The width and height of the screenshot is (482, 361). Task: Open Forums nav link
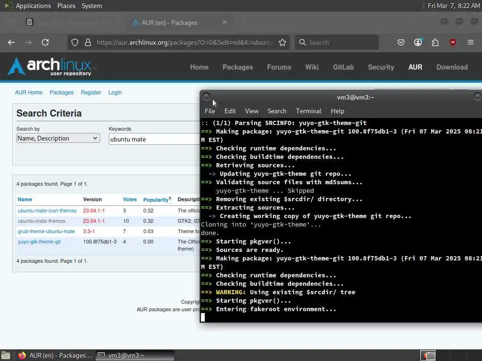279,67
